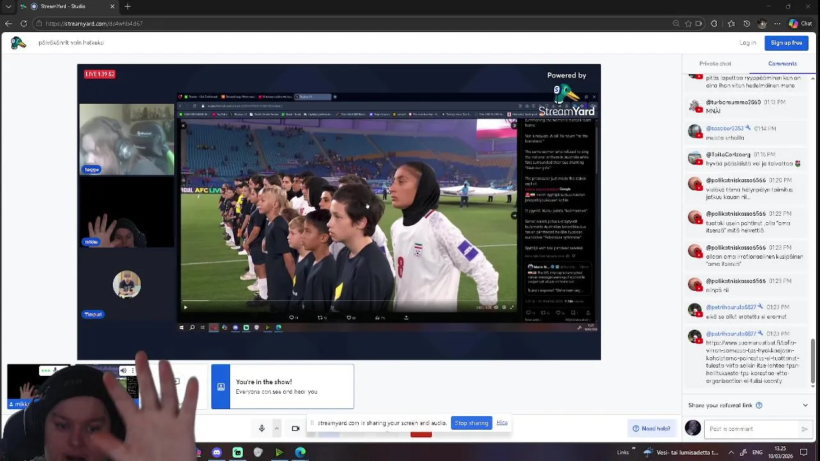Click Timpuri's avatar in the stream

point(127,285)
